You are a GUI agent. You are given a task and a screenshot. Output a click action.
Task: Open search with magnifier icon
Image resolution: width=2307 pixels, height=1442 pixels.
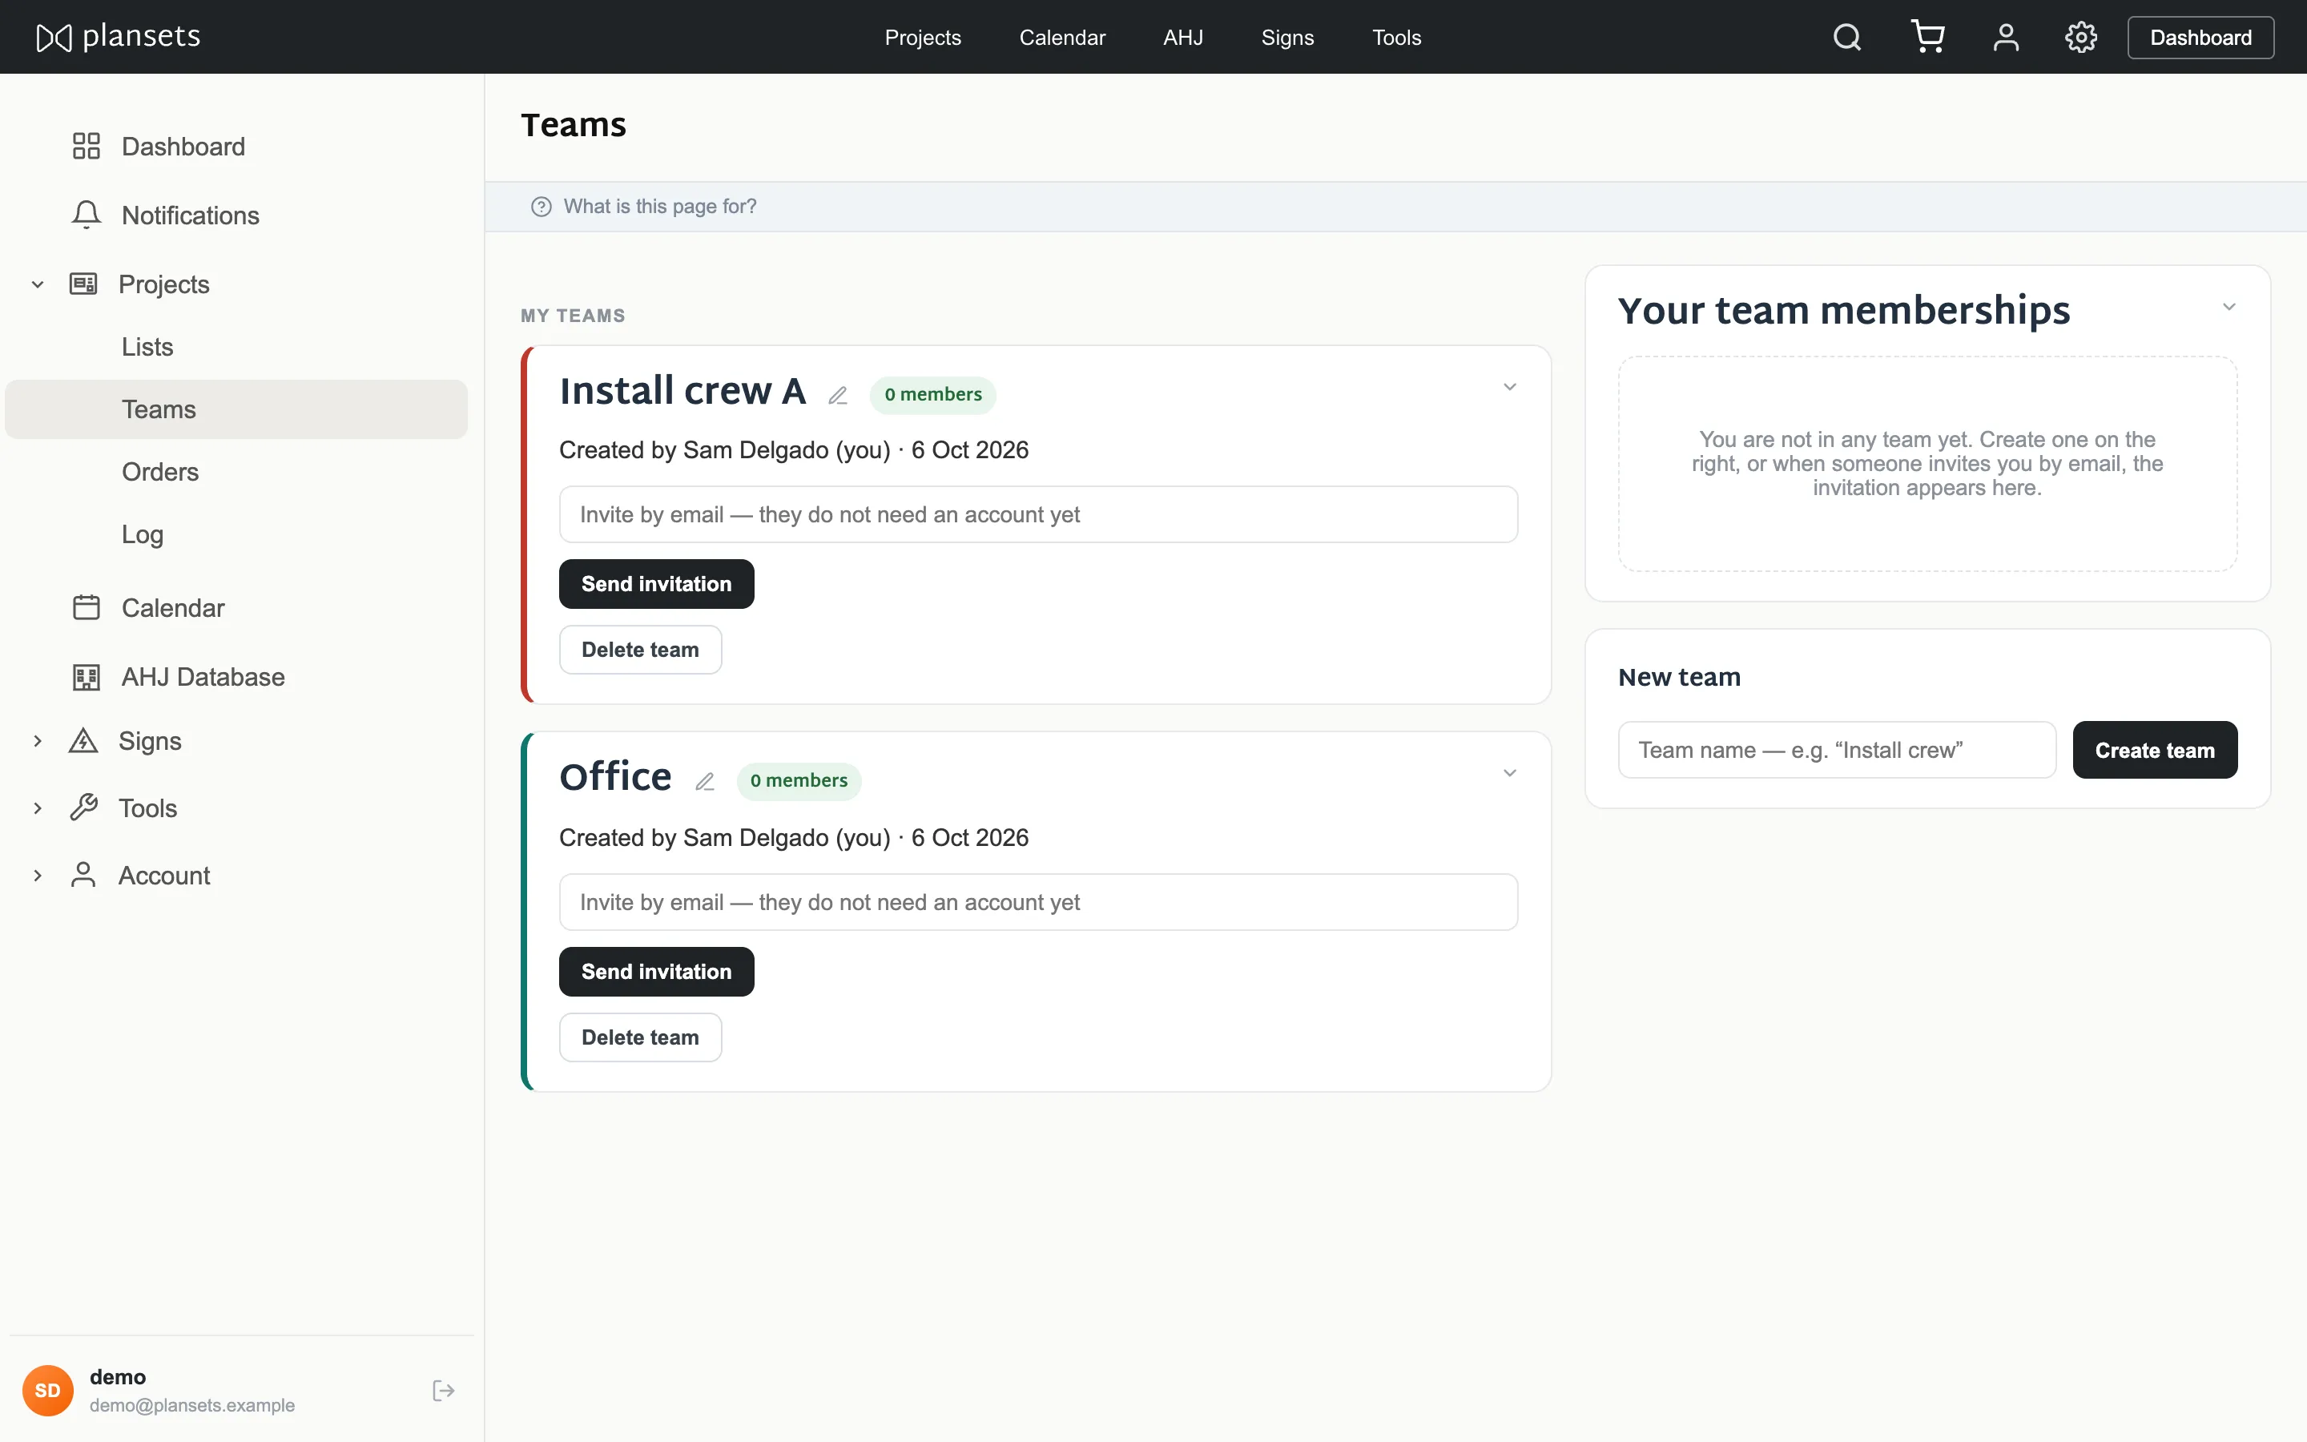(x=1846, y=37)
